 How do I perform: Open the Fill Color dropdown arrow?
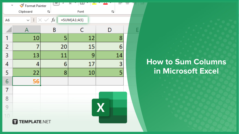click(x=99, y=3)
